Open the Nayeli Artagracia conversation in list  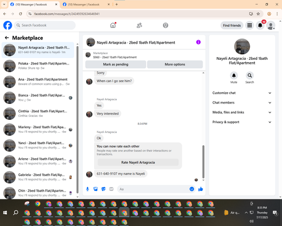(x=38, y=50)
